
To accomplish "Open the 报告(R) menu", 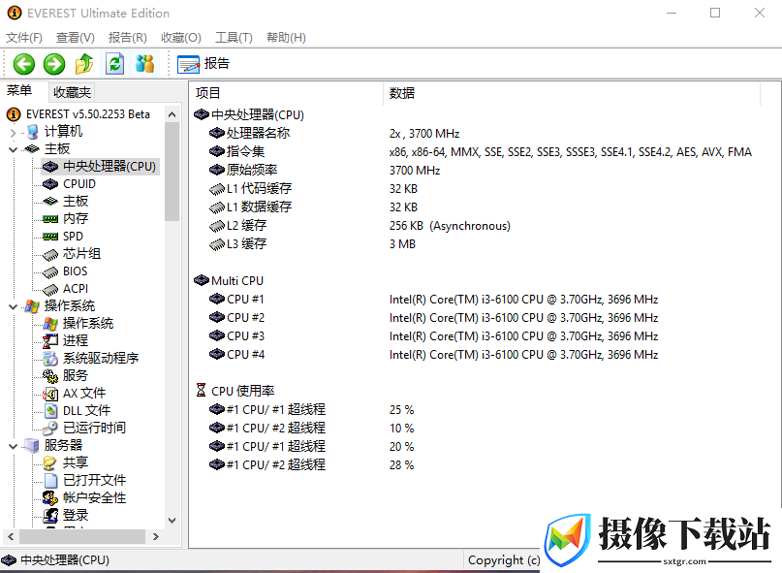I will point(128,38).
